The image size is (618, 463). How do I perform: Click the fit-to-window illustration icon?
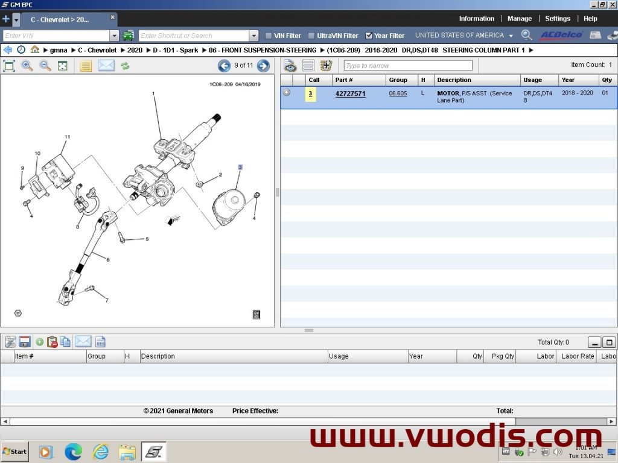(x=9, y=66)
